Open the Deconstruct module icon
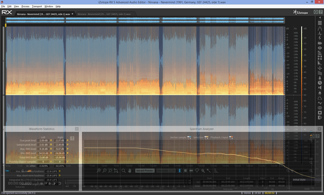The height and width of the screenshot is (195, 324). click(x=320, y=58)
